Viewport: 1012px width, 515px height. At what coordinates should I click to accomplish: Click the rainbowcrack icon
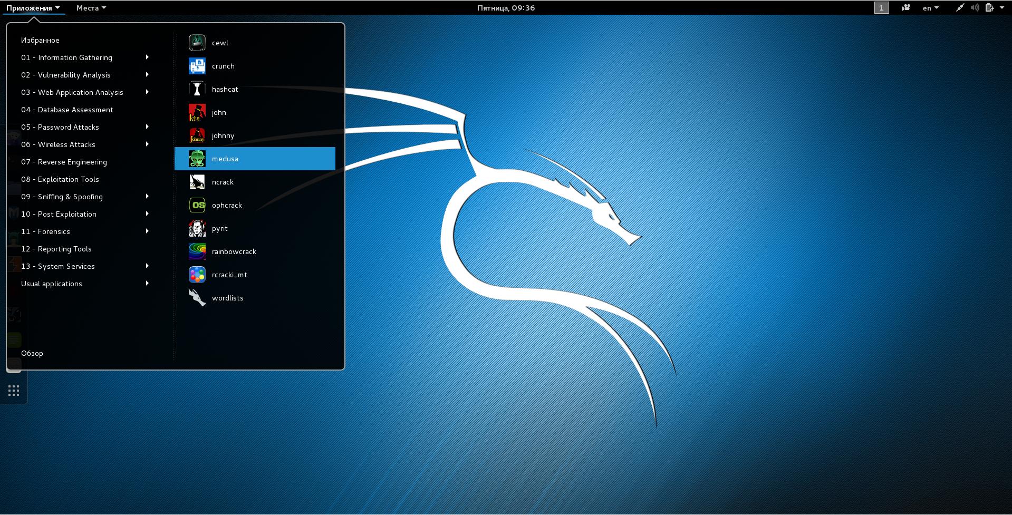click(x=197, y=251)
